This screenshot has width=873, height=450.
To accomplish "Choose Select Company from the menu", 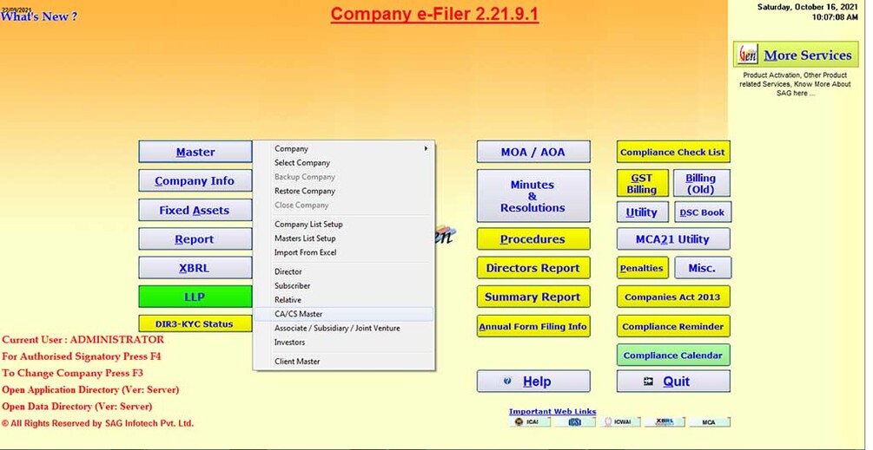I will coord(343,163).
